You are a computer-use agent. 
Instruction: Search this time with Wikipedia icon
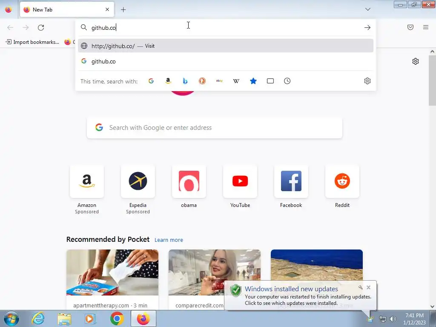tap(236, 81)
